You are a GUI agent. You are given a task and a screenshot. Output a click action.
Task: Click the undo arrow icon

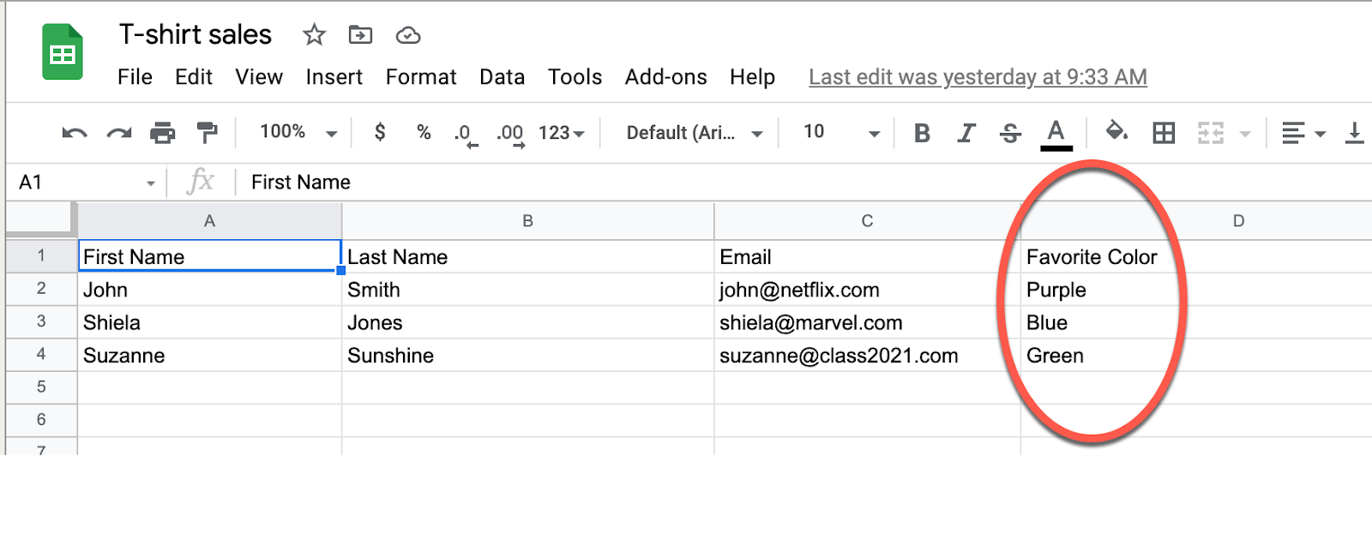pyautogui.click(x=75, y=133)
